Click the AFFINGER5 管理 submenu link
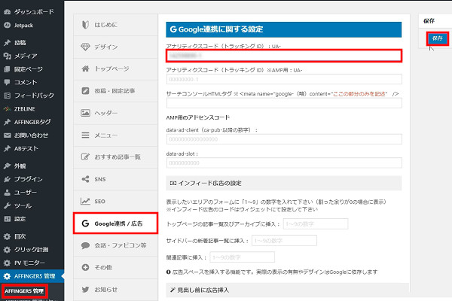 coord(24,291)
